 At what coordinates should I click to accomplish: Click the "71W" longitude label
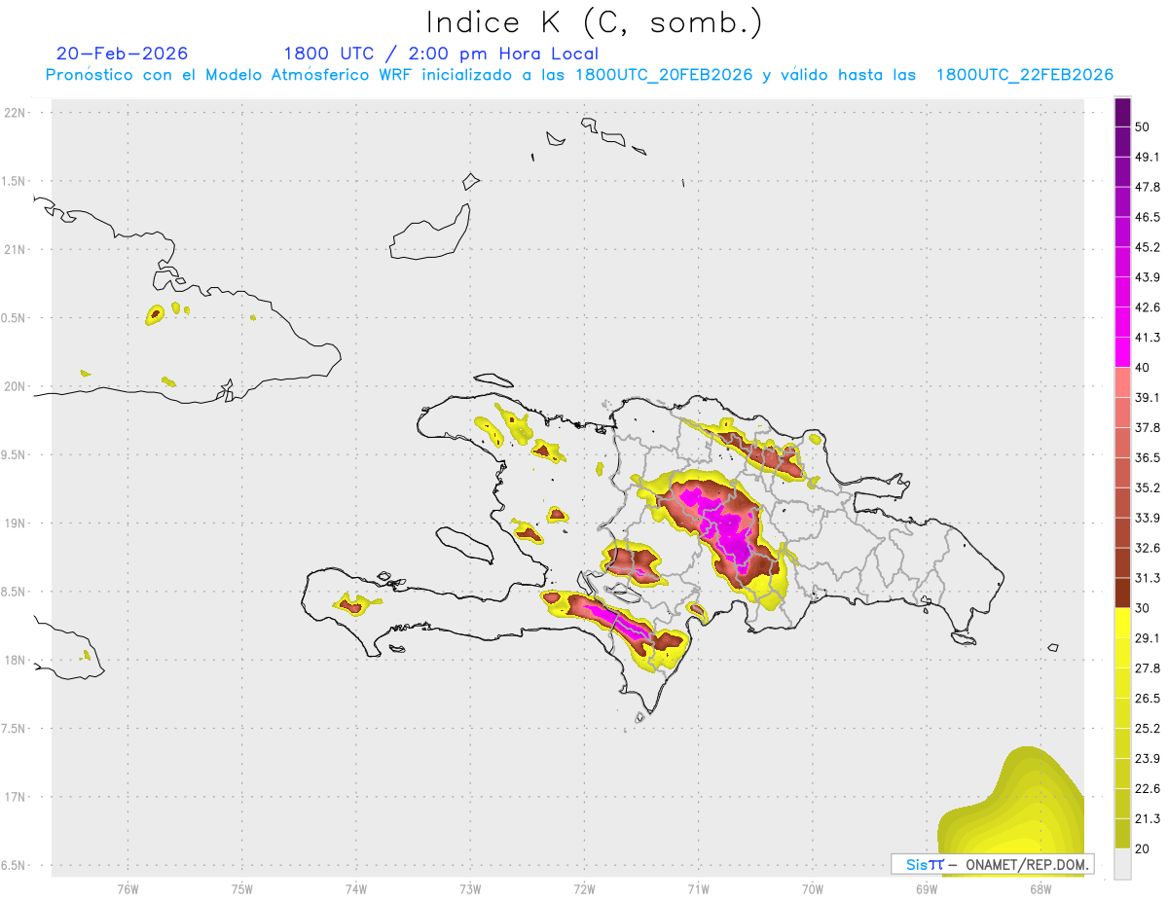pos(698,887)
